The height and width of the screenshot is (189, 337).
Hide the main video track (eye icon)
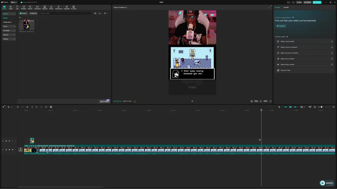coord(9,150)
